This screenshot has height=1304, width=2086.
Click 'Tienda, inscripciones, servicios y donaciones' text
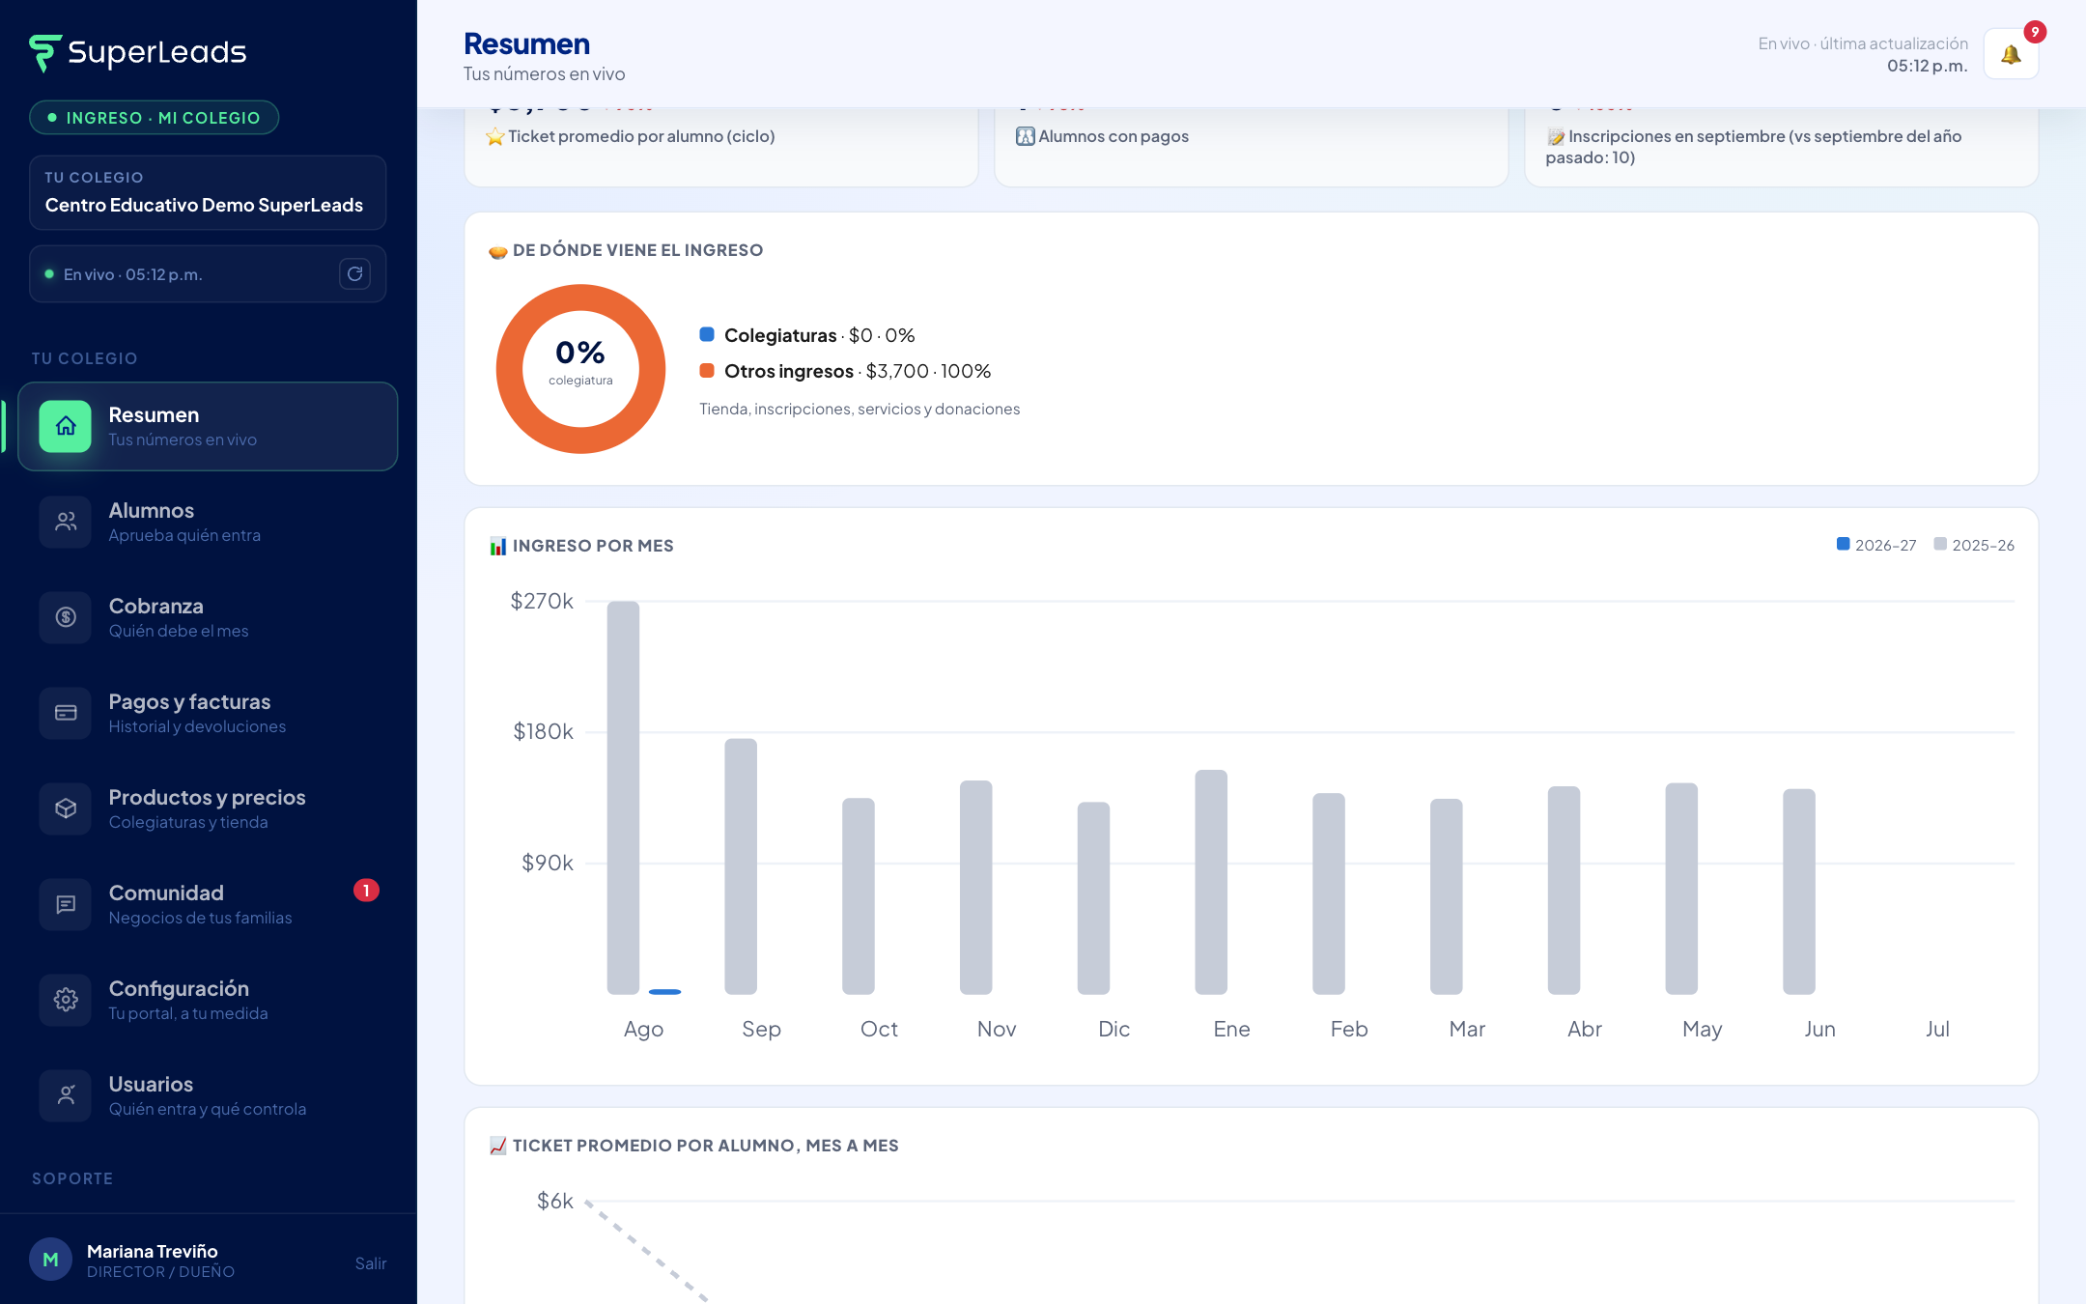coord(860,409)
